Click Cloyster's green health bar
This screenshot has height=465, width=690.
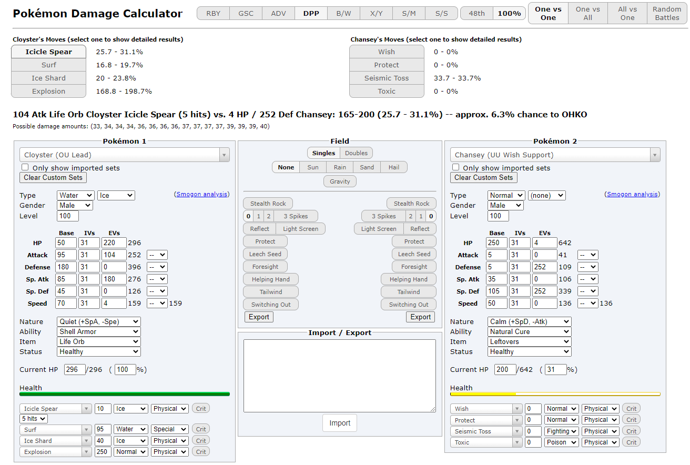(125, 393)
